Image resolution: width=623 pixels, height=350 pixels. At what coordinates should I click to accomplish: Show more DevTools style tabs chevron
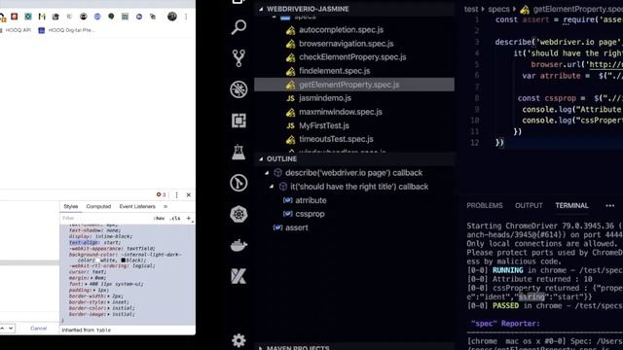(x=165, y=206)
